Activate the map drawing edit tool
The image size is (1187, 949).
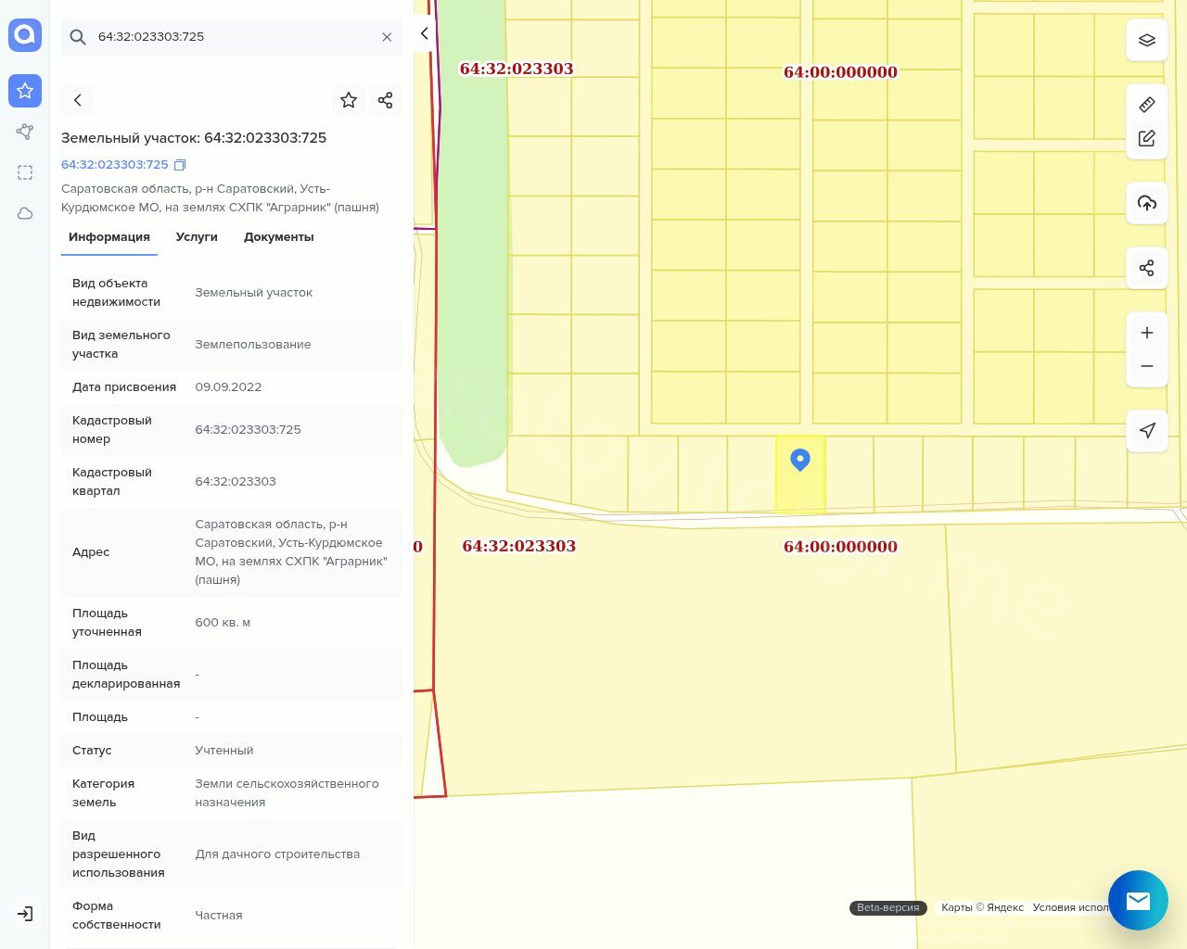tap(1146, 138)
